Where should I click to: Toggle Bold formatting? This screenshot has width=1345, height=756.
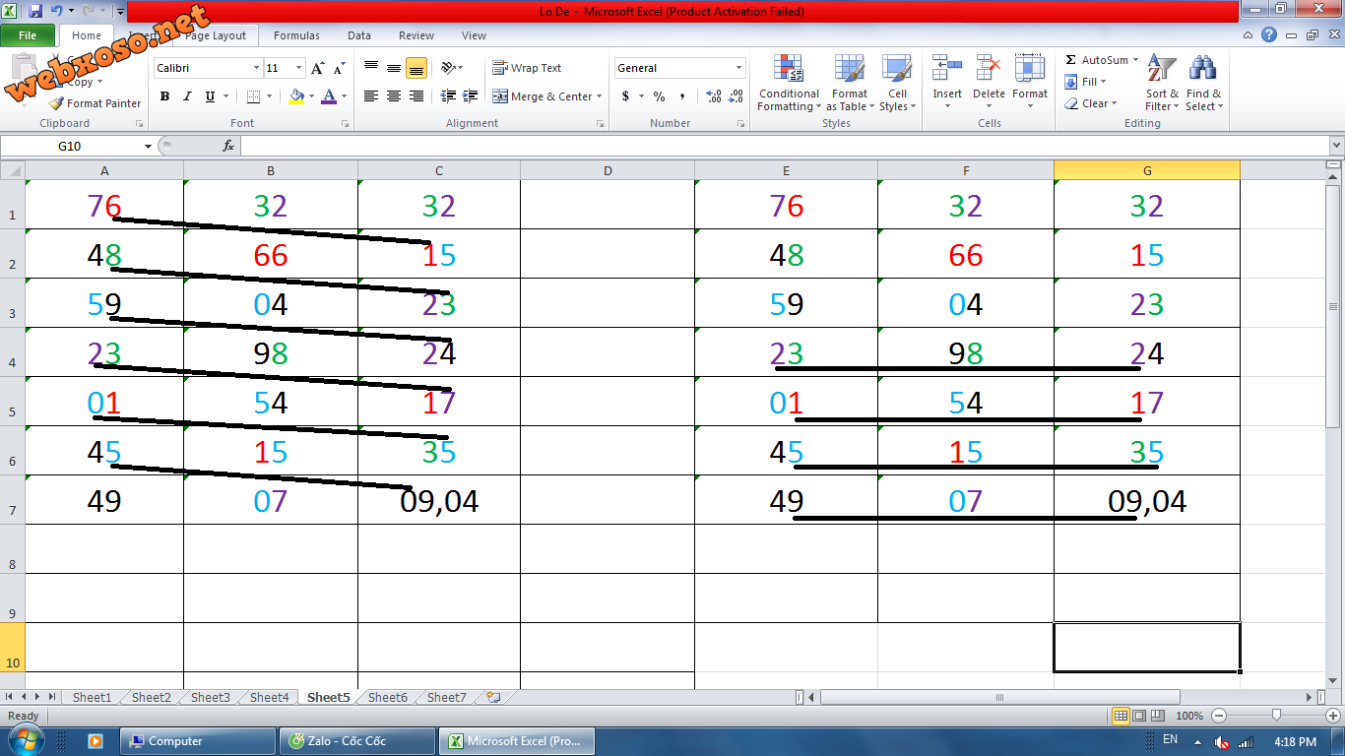(x=164, y=96)
